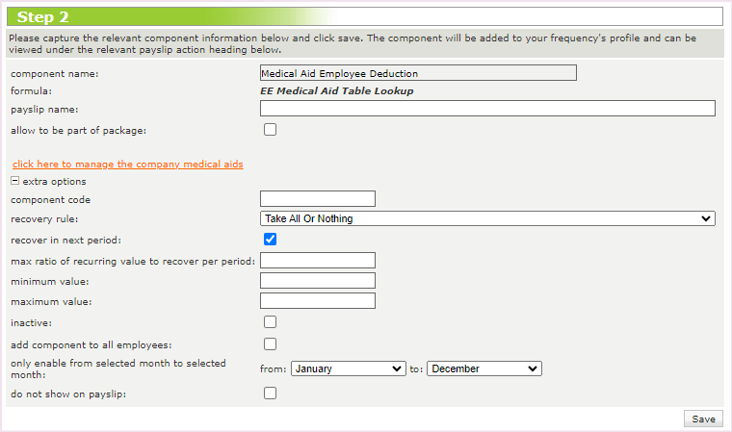This screenshot has height=432, width=732.
Task: Collapse the extra options section
Action: point(15,181)
